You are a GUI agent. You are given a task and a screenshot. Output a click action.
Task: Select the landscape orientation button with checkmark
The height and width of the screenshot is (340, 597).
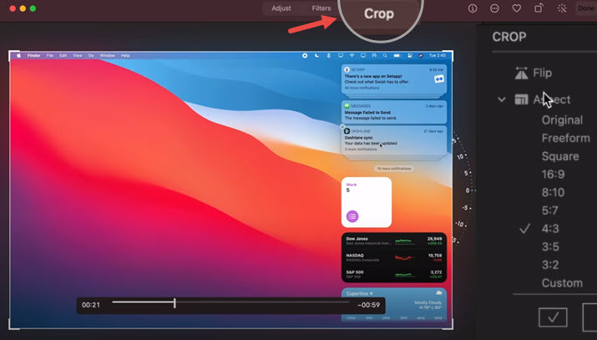coord(553,317)
